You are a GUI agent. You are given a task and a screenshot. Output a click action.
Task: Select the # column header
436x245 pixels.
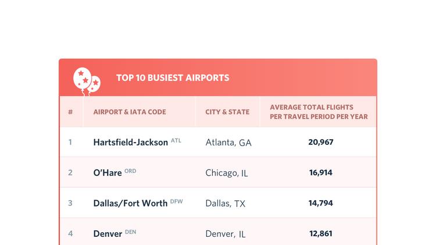pos(70,112)
